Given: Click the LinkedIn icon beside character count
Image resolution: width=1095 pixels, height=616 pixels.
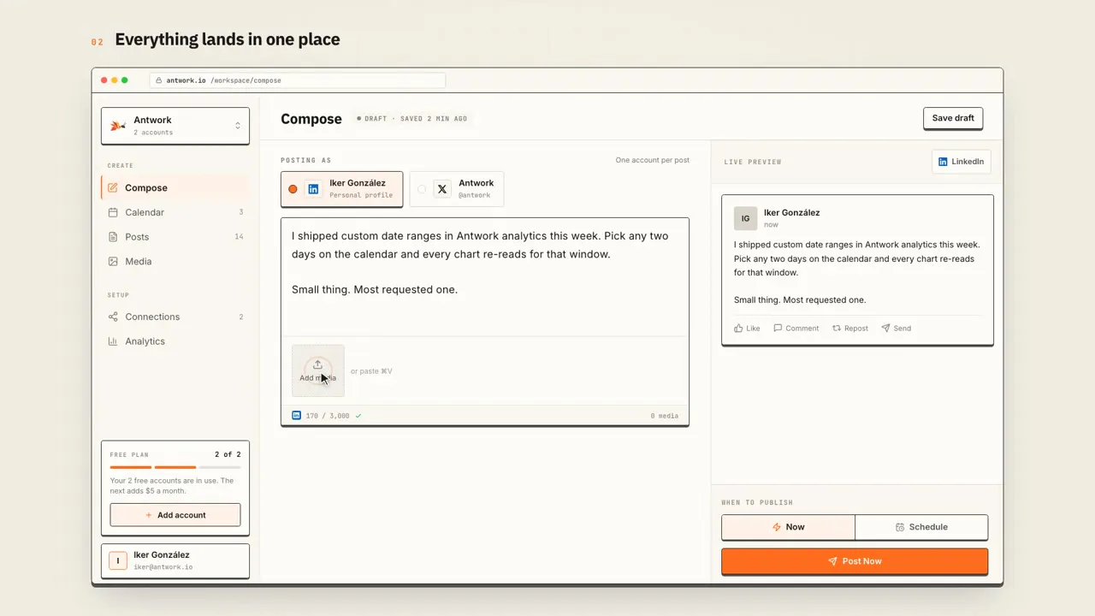Looking at the screenshot, I should coord(297,416).
